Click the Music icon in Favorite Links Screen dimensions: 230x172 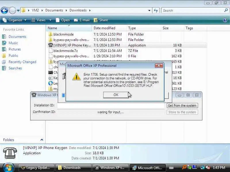coord(4,43)
